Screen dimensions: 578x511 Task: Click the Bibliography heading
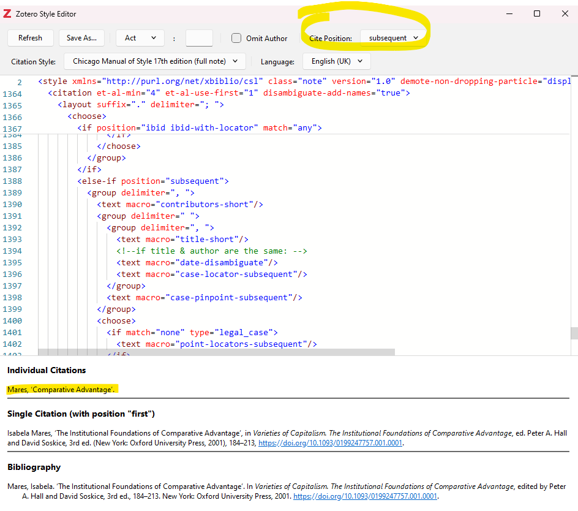[x=34, y=467]
